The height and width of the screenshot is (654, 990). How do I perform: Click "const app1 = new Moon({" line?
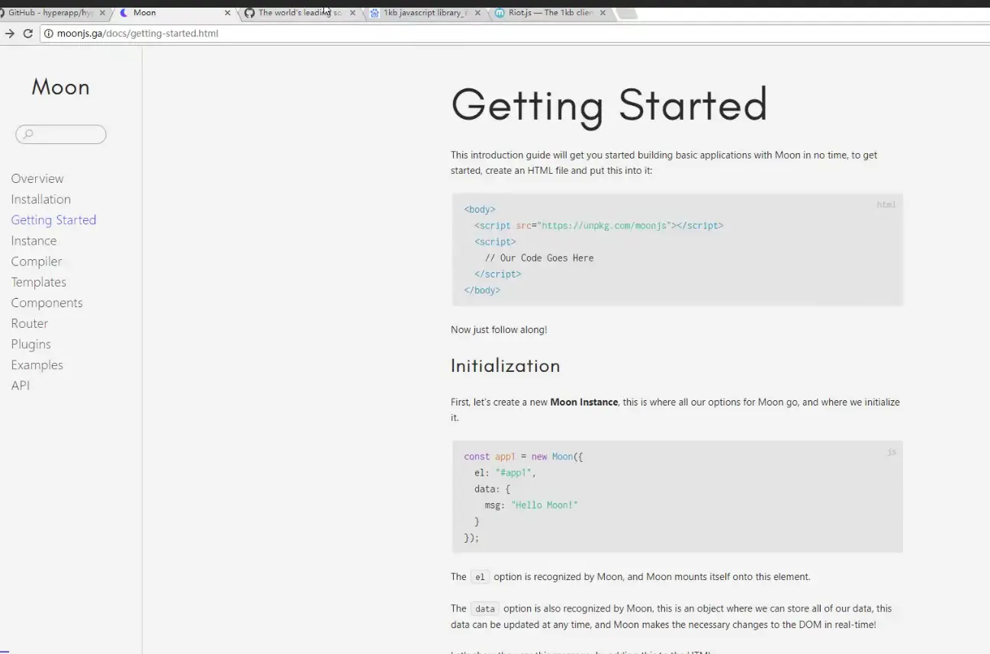pos(524,457)
